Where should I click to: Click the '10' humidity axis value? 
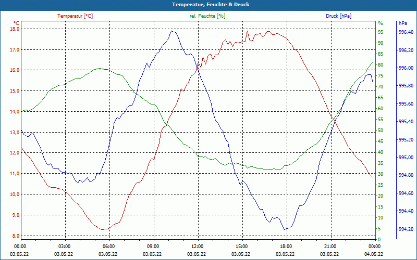381,217
